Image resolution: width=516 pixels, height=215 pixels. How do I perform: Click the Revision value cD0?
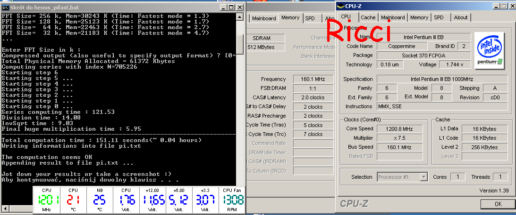pos(495,97)
